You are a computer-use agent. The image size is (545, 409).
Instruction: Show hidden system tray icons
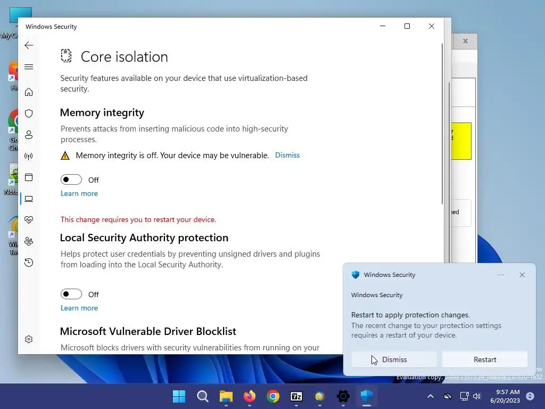tap(430, 396)
